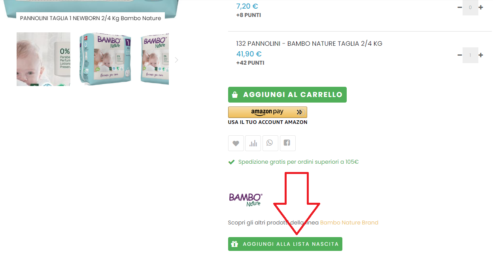Increase quantity of 7,20 € item

pos(481,7)
